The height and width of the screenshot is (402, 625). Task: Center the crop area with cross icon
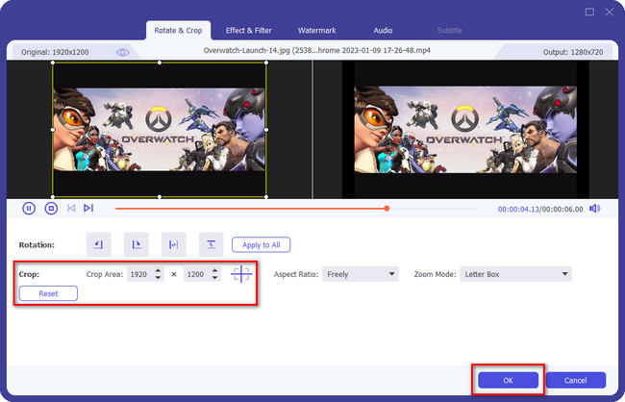pos(241,274)
